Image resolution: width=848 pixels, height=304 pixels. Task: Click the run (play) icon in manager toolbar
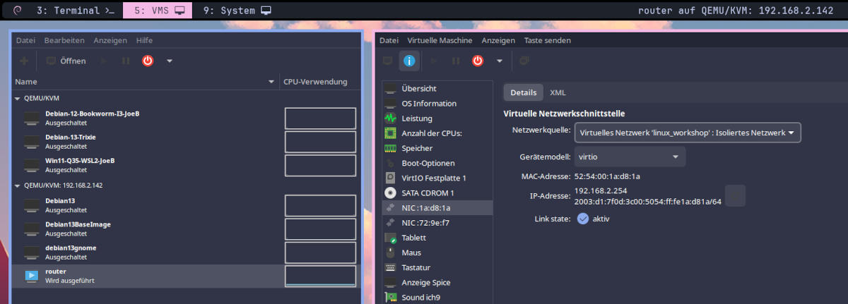click(105, 61)
